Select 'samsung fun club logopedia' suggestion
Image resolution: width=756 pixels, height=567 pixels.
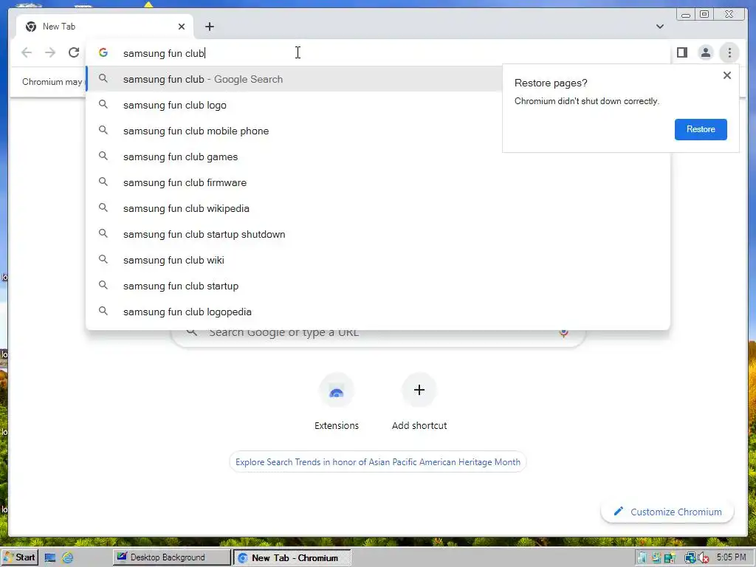tap(378, 312)
